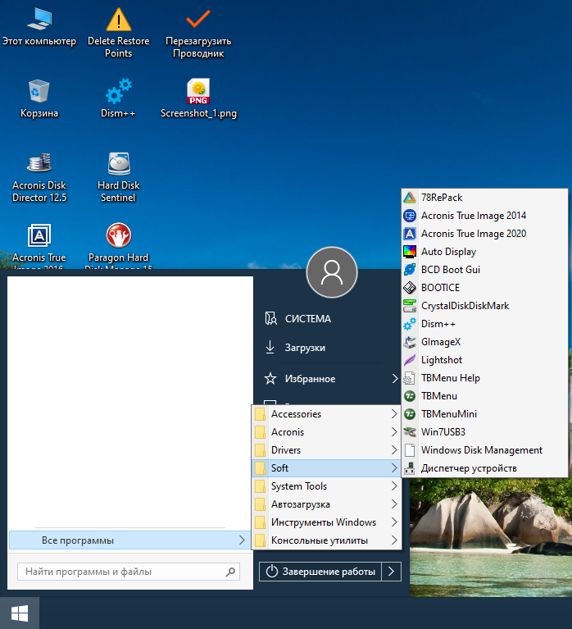
Task: Open Win7USB3 icon
Action: click(409, 432)
